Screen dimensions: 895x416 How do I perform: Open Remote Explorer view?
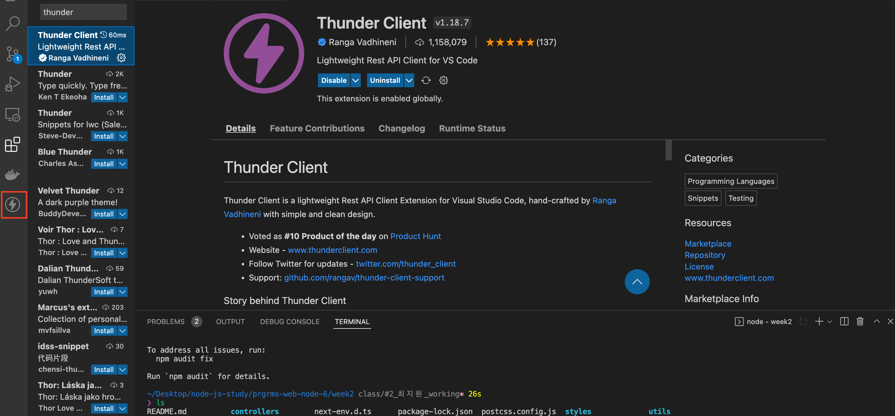[13, 114]
